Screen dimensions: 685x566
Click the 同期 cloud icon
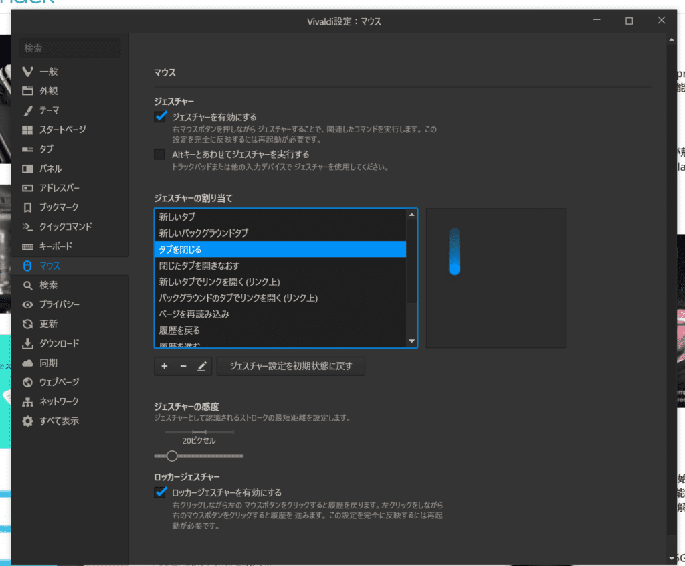27,363
